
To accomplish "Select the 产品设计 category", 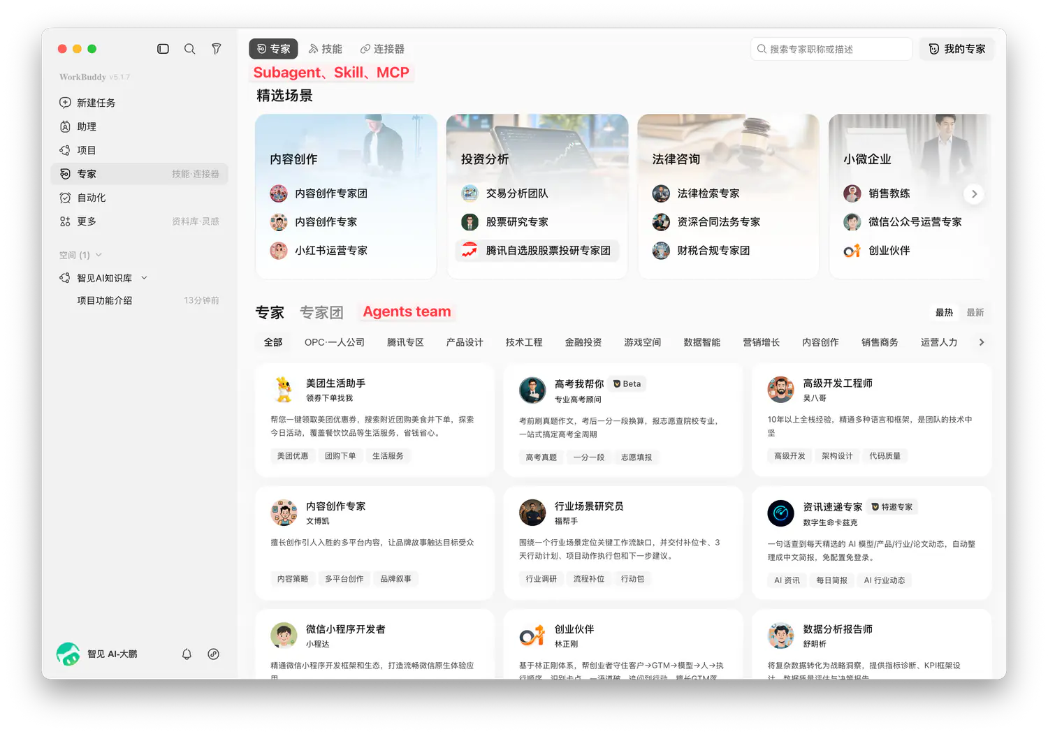I will click(x=465, y=342).
